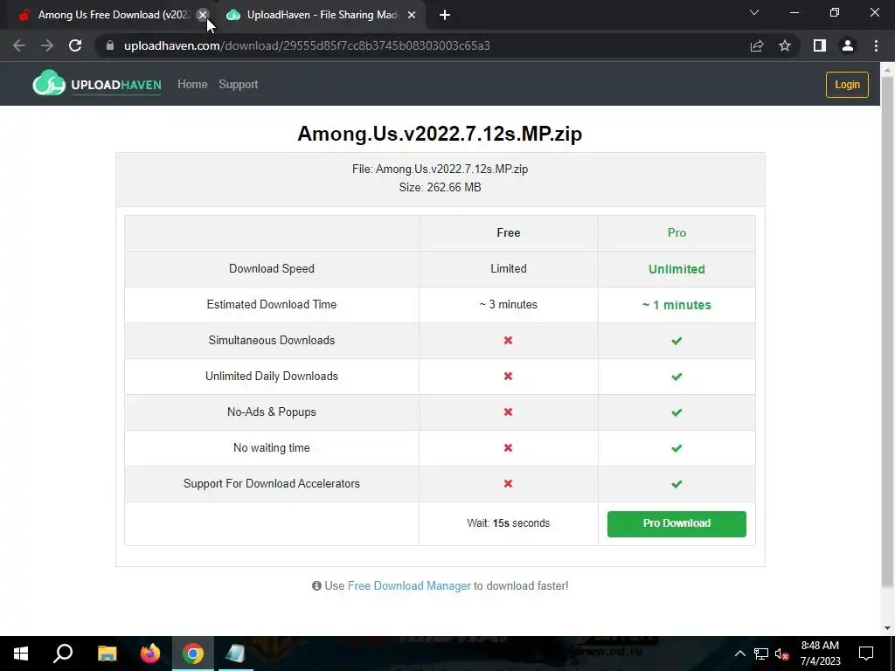
Task: Go back with the browser back arrow
Action: click(x=19, y=45)
